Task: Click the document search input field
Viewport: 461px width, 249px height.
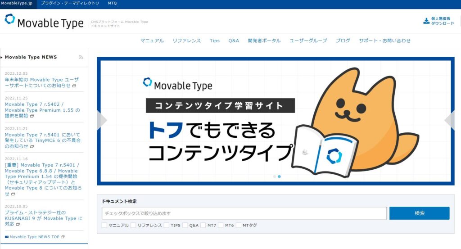Action: (x=244, y=213)
